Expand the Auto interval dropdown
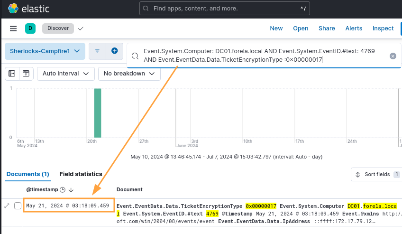 click(x=65, y=74)
